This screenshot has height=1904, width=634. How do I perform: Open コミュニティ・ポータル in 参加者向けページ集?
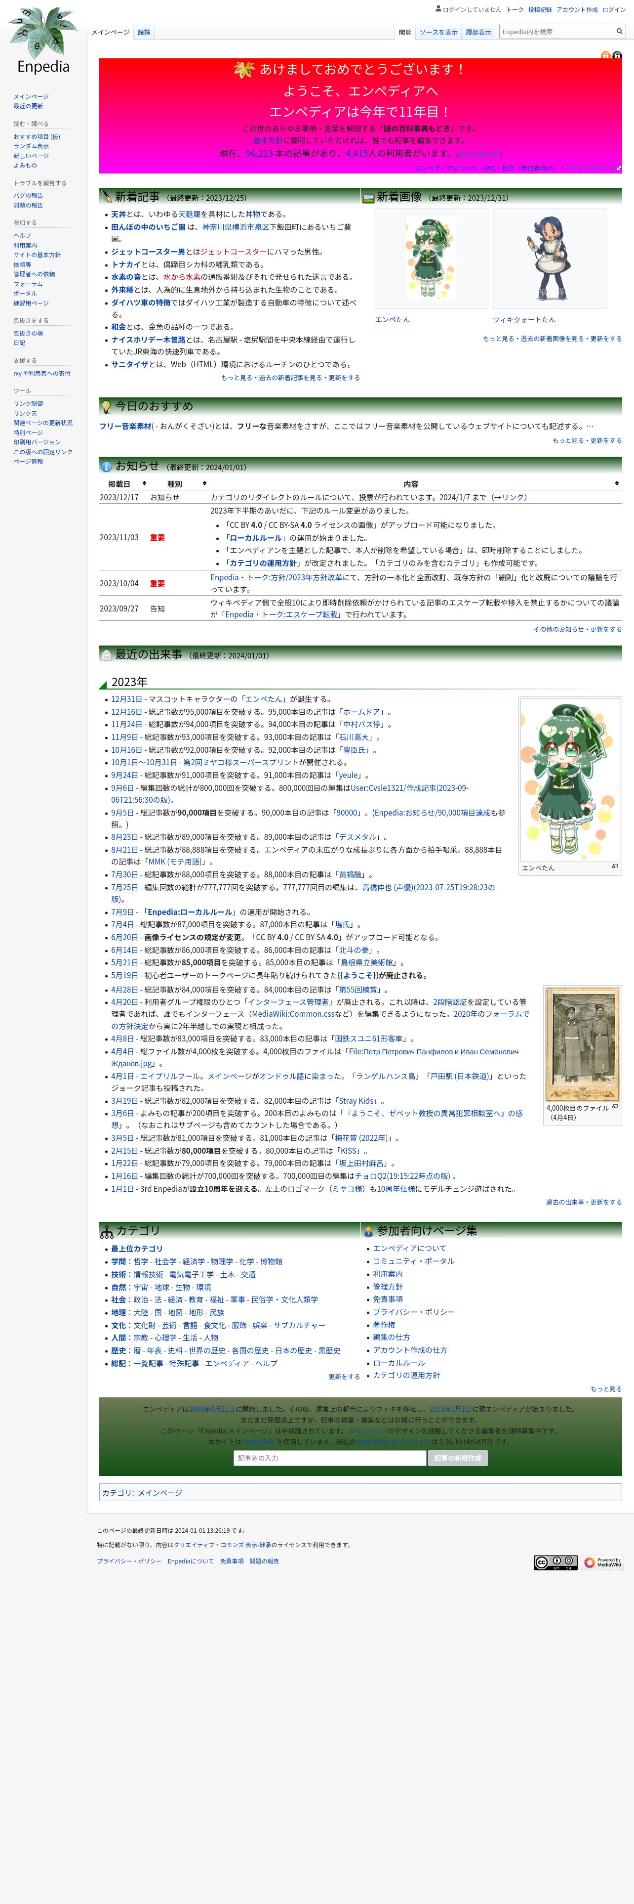413,1261
